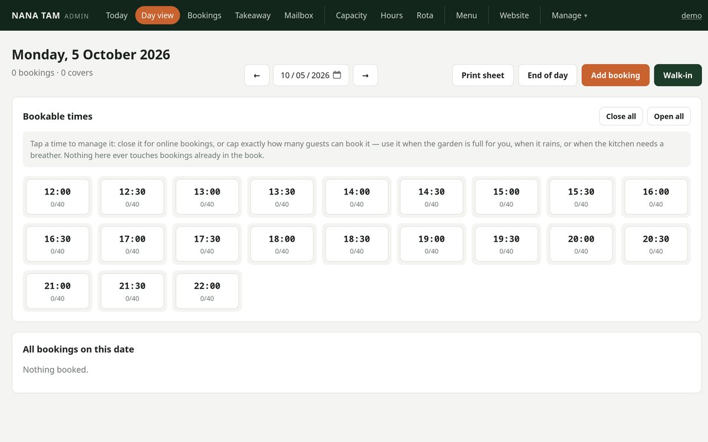
Task: Manage the 20:30 time slot
Action: [656, 244]
